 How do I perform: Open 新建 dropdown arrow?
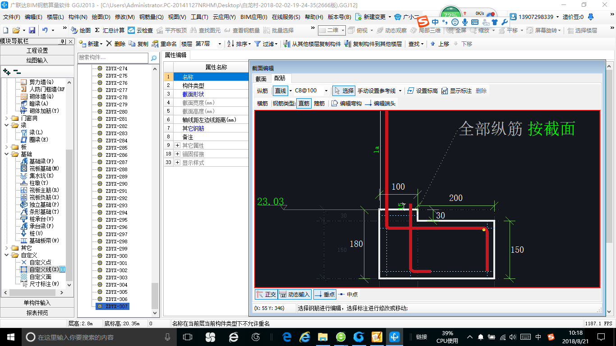click(x=101, y=44)
